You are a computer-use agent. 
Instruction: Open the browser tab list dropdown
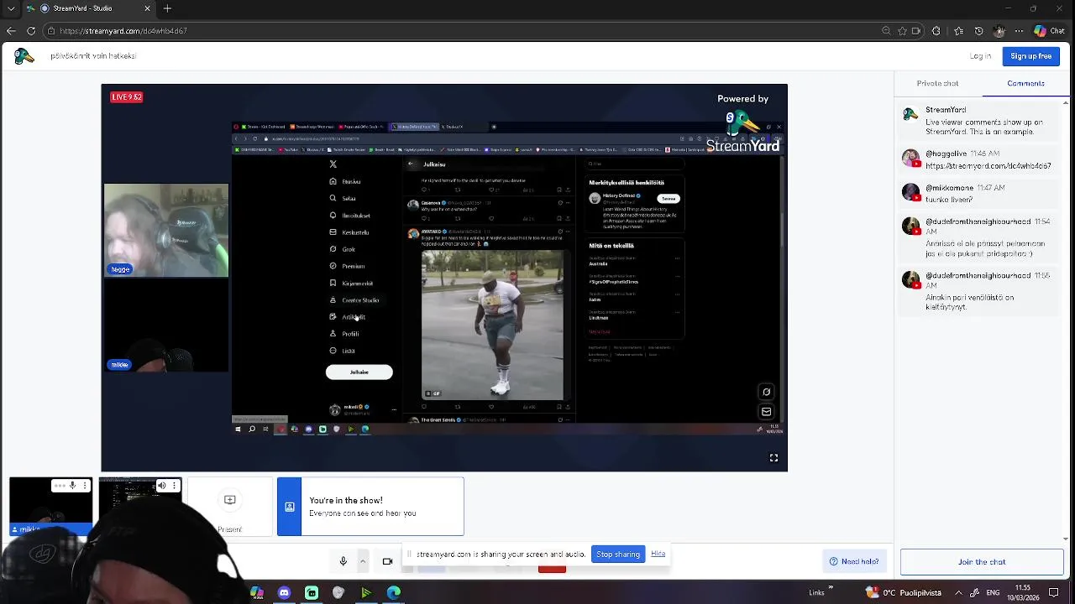pyautogui.click(x=10, y=8)
